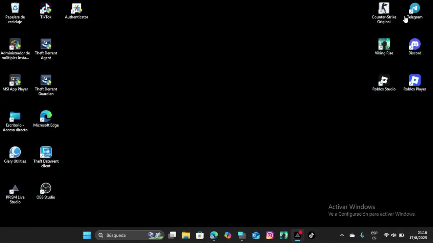
Task: Select the Counter-Strike Original shortcut
Action: pyautogui.click(x=384, y=13)
